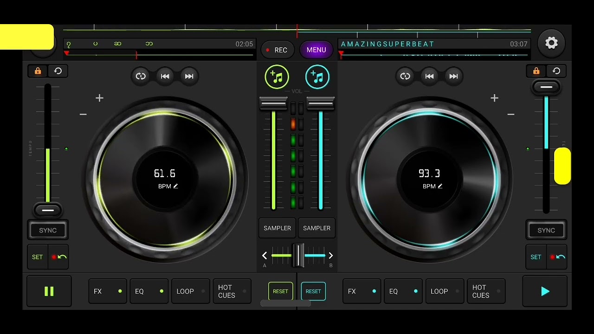This screenshot has width=594, height=334.
Task: Skip to previous track on left deck
Action: [x=165, y=76]
